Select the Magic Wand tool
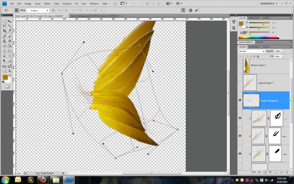This screenshot has height=184, width=294. 10,26
